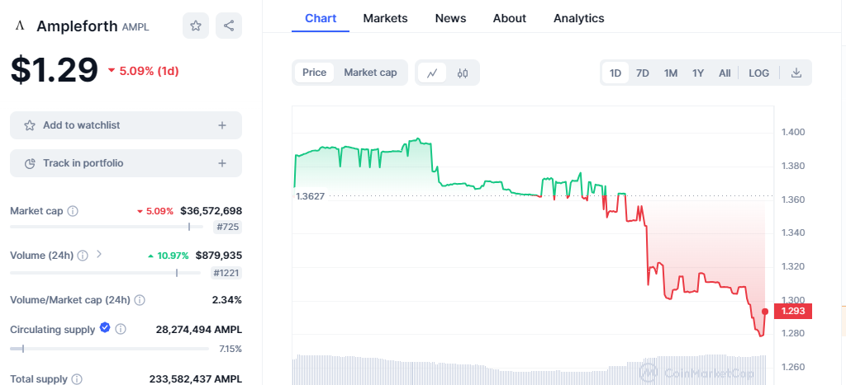Click plus icon on Track in portfolio
Image resolution: width=846 pixels, height=385 pixels.
[221, 163]
